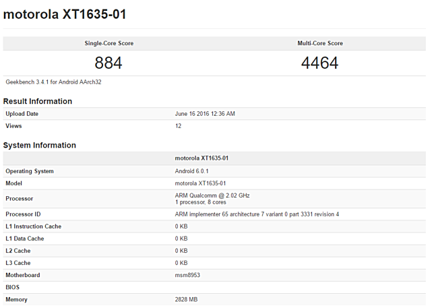
Task: Click the Model value motorola XT1635-01
Action: coord(200,183)
